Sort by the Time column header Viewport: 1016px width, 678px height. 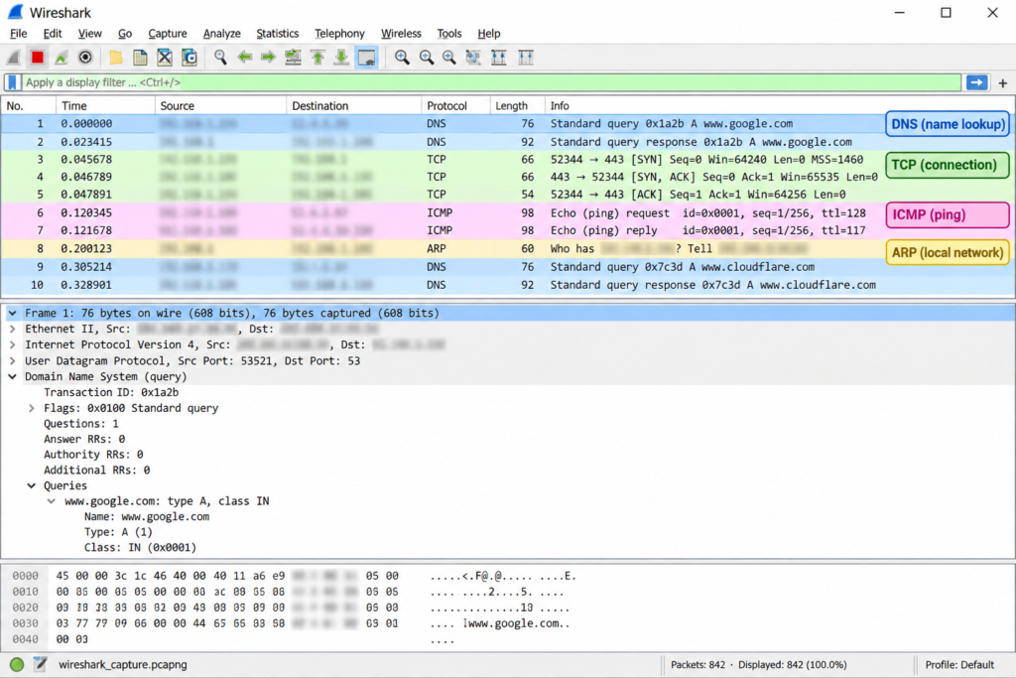(105, 105)
